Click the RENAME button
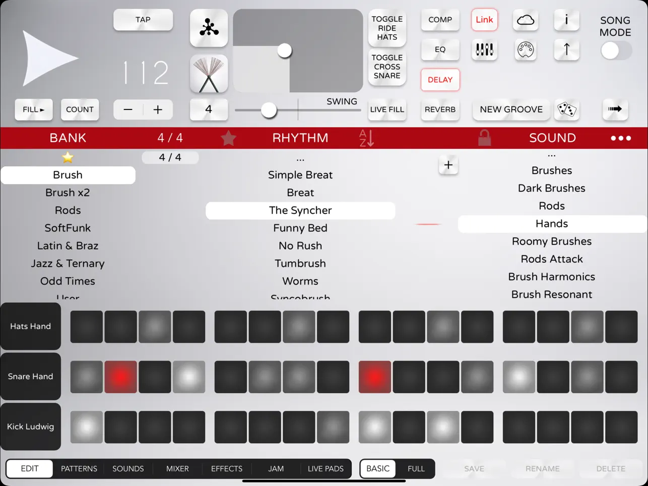 tap(542, 468)
